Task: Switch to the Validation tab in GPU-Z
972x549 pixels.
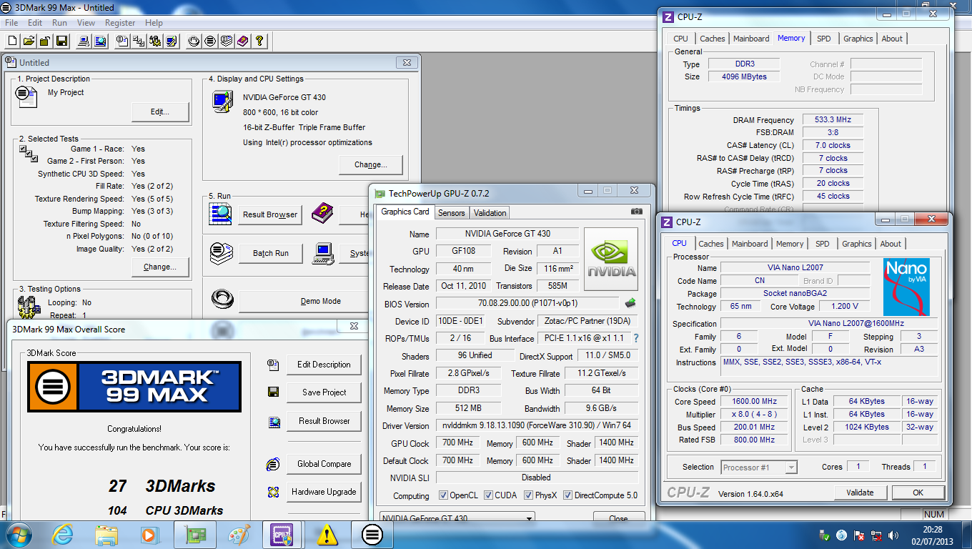Action: click(x=490, y=212)
